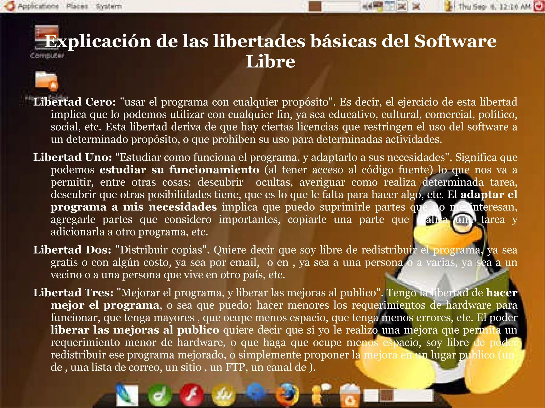Open the System menu

coord(109,6)
